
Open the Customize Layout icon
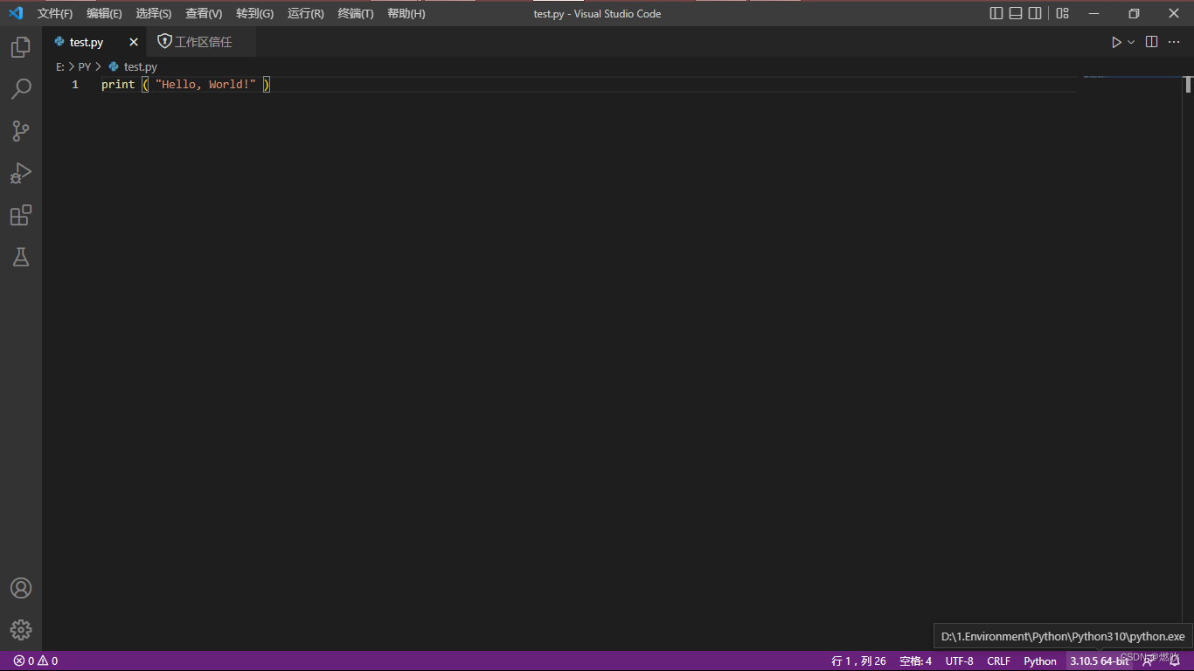(1063, 13)
